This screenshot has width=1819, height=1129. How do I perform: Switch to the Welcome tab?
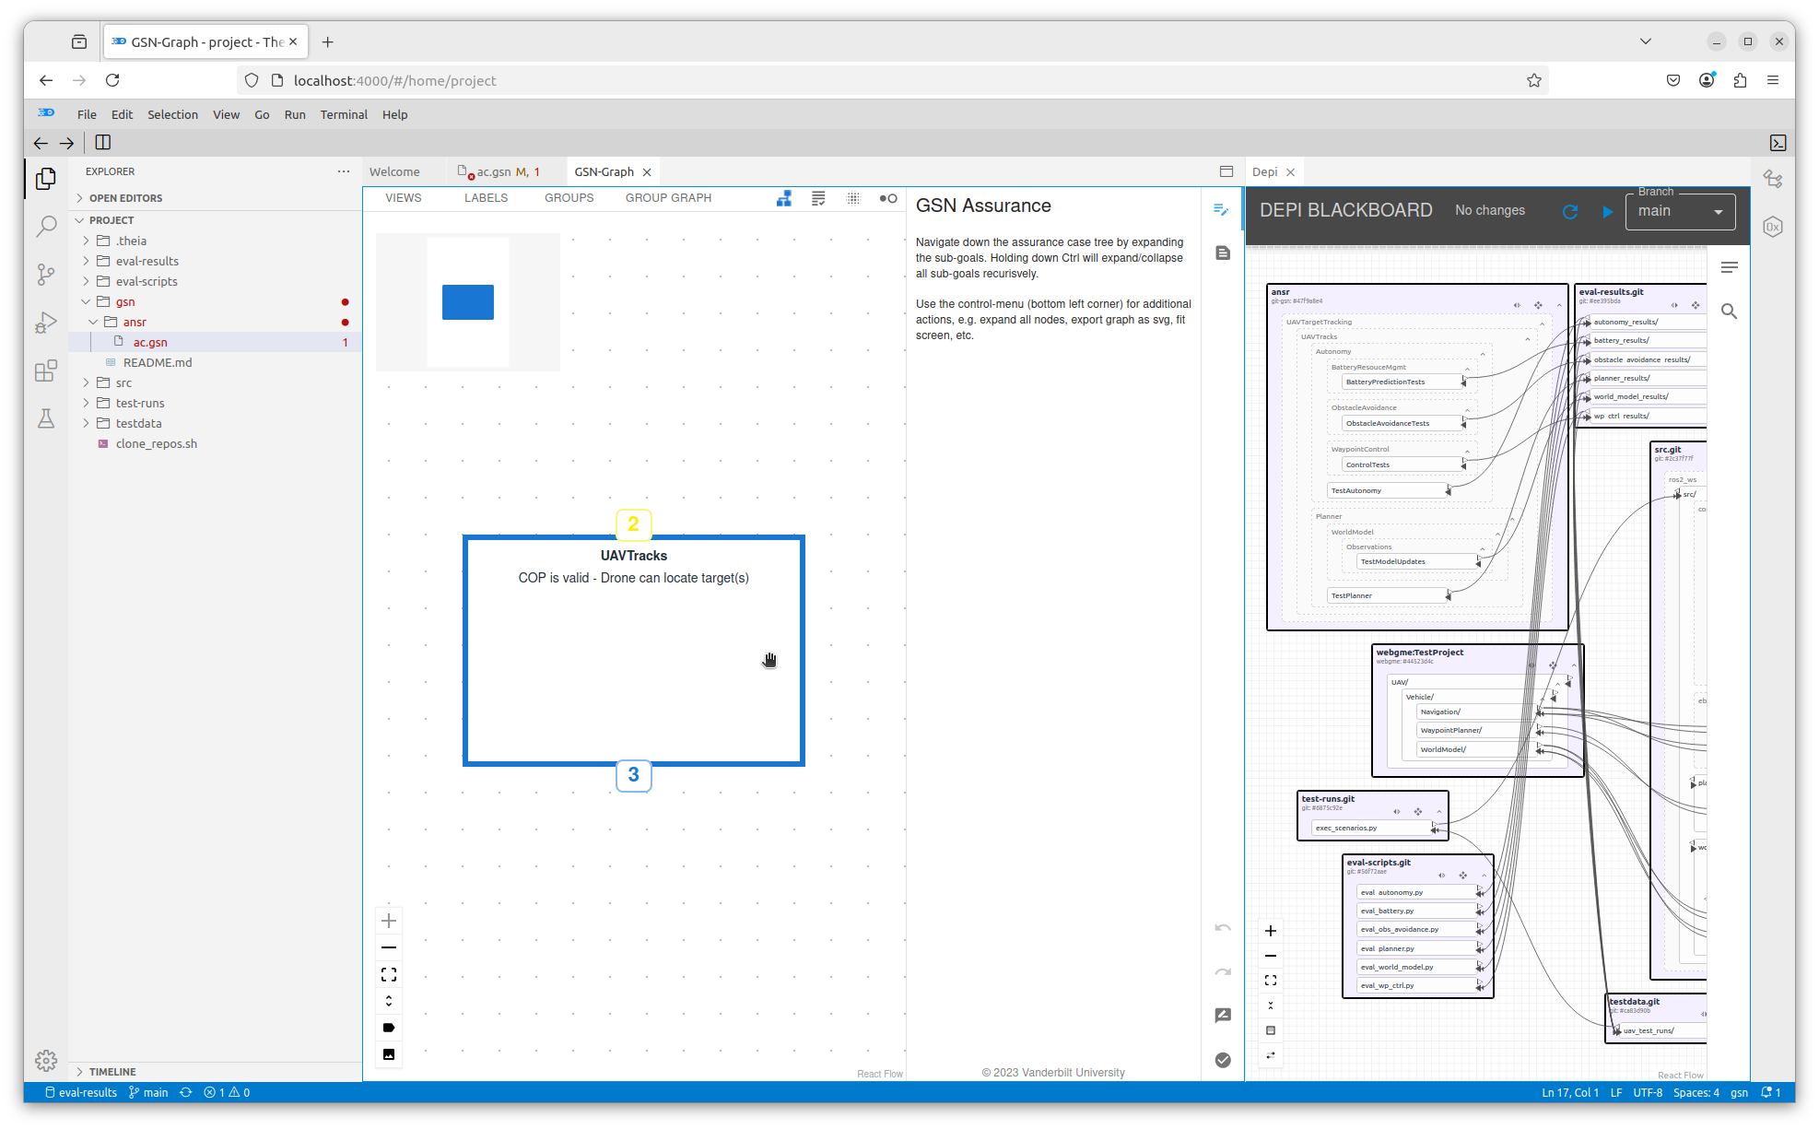pos(394,171)
